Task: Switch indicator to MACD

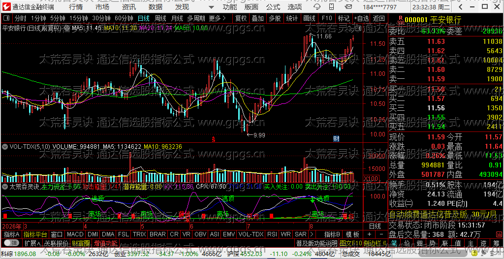Action: 75,234
